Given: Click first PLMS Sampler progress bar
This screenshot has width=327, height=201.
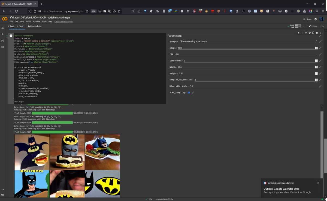Looking at the screenshot, I should tap(52, 113).
